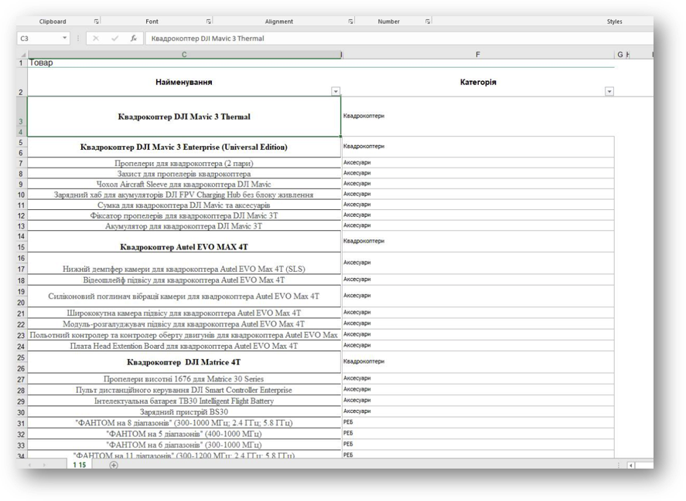Open filter dropdown for Найменування column
Viewport: 686px width, 501px height.
click(336, 91)
